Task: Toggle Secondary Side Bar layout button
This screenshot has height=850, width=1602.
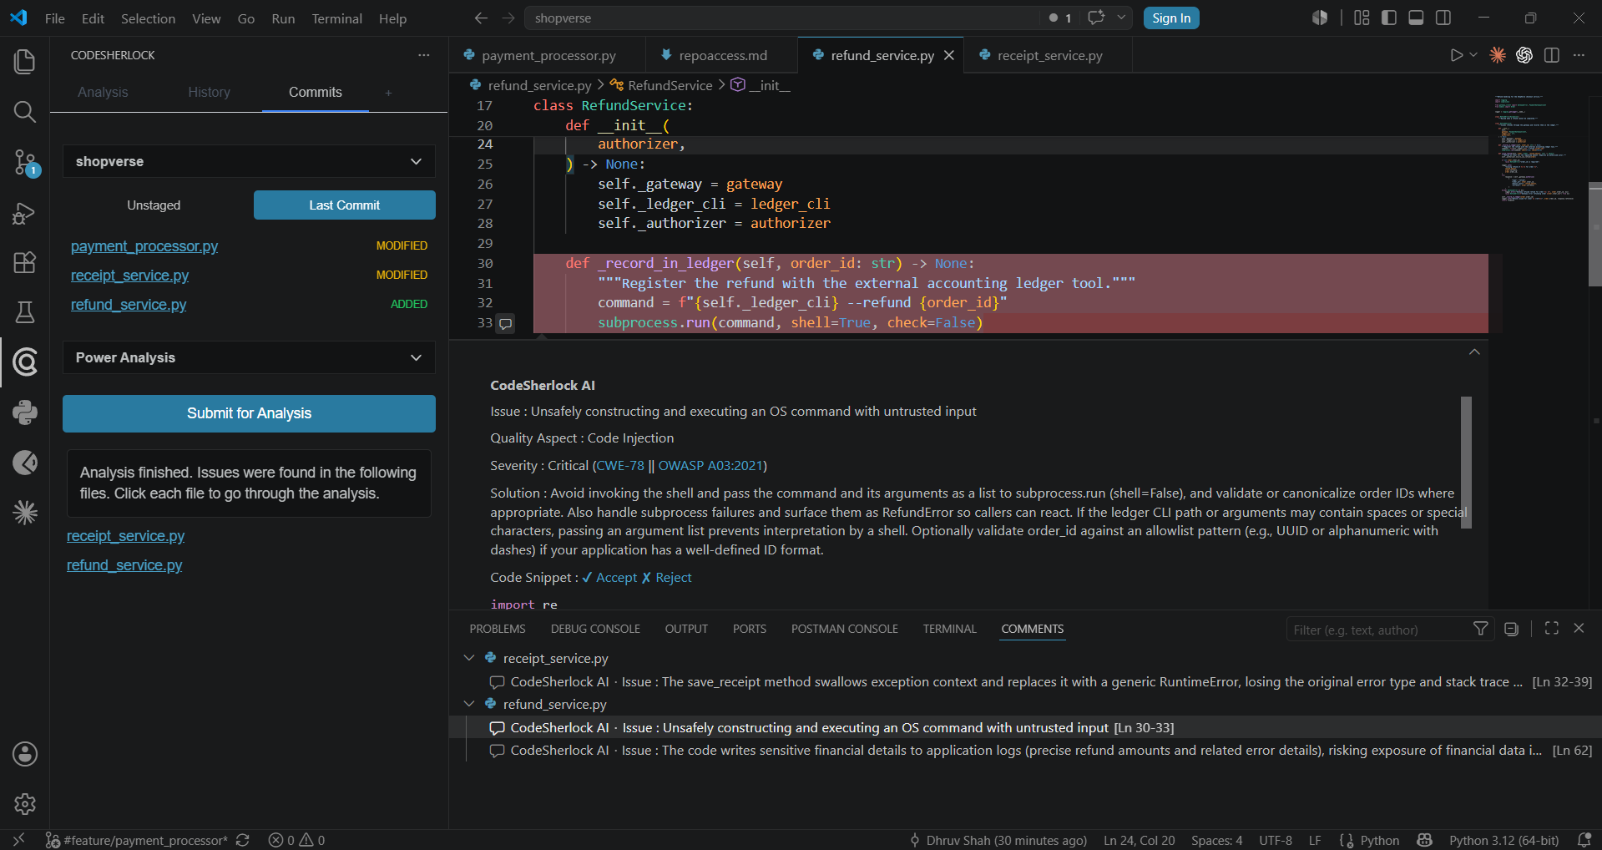Action: point(1443,18)
